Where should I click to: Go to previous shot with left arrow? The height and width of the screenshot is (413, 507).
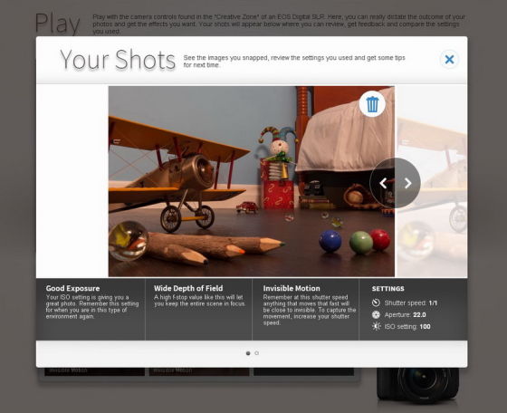click(383, 183)
